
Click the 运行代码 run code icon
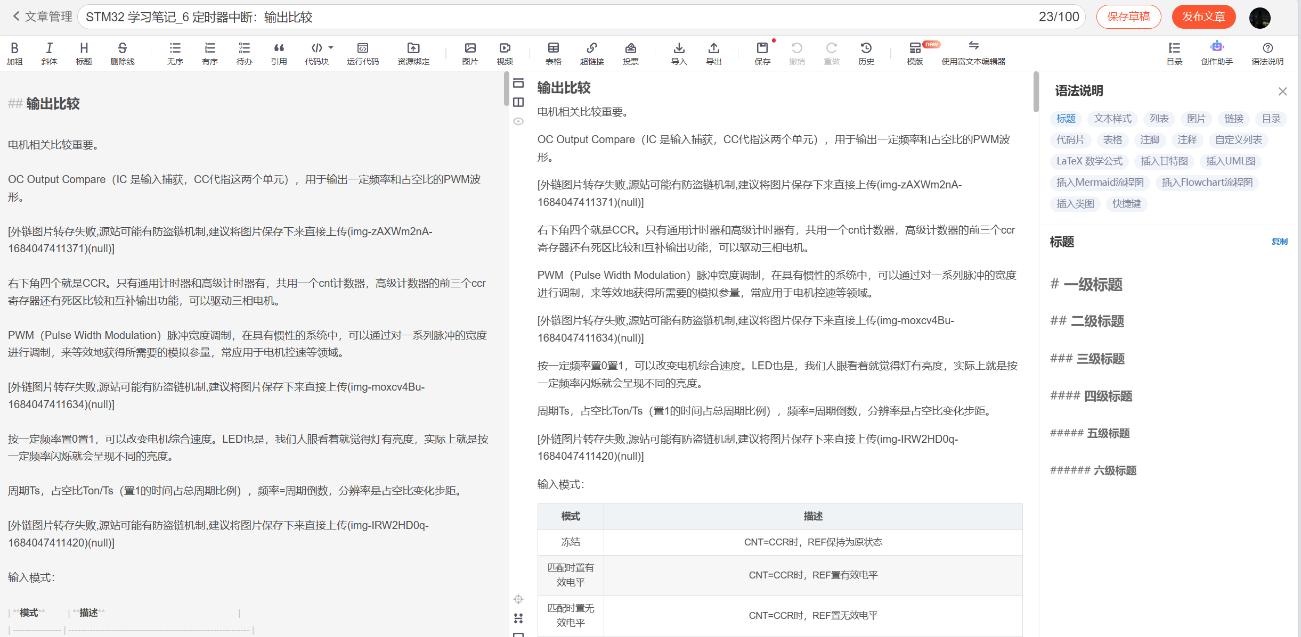click(363, 53)
